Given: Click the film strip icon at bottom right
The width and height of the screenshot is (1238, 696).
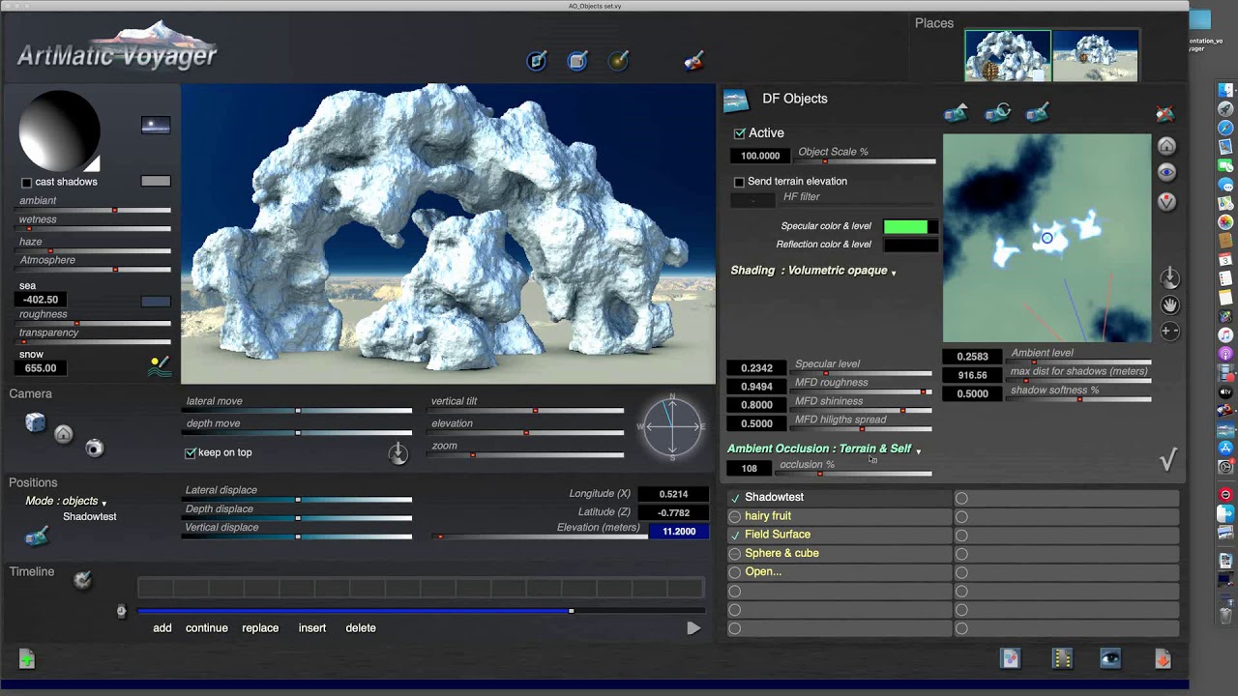Looking at the screenshot, I should click(x=1062, y=659).
